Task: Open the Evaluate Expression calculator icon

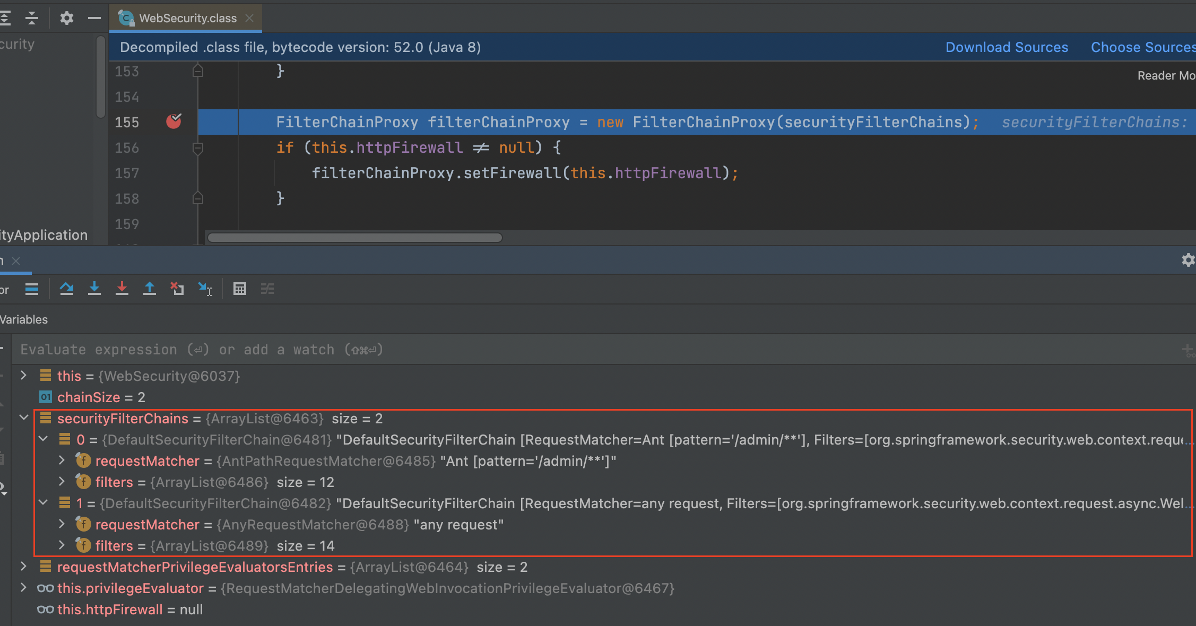Action: tap(240, 289)
